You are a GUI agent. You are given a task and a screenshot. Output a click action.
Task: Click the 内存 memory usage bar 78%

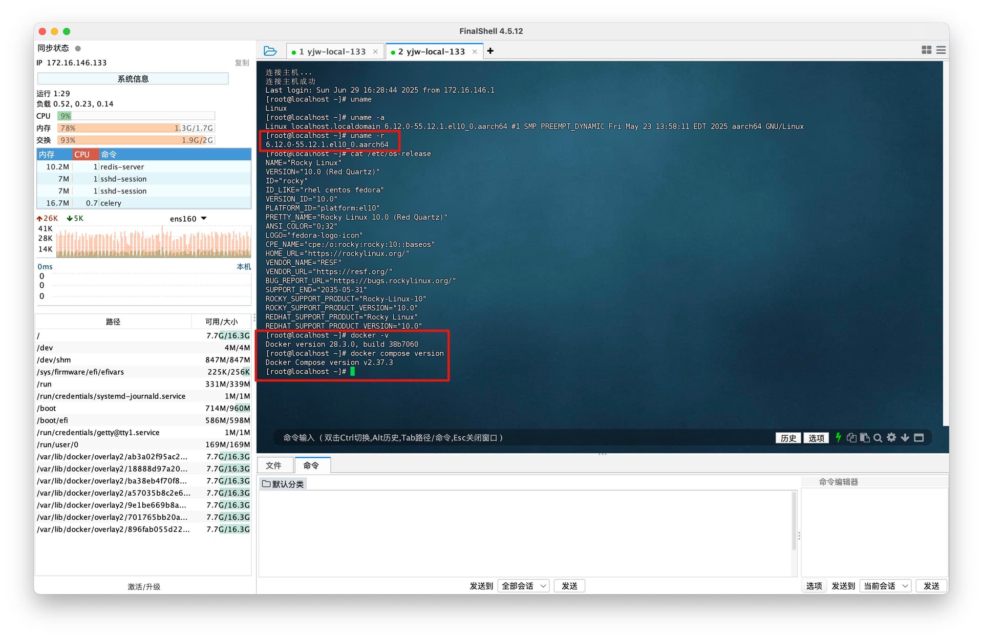(136, 128)
